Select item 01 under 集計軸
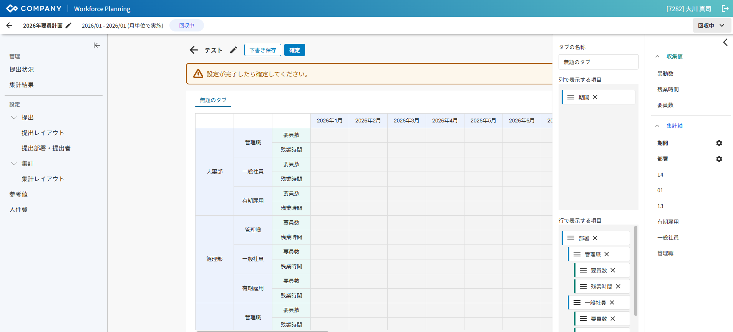The width and height of the screenshot is (733, 332). point(660,190)
